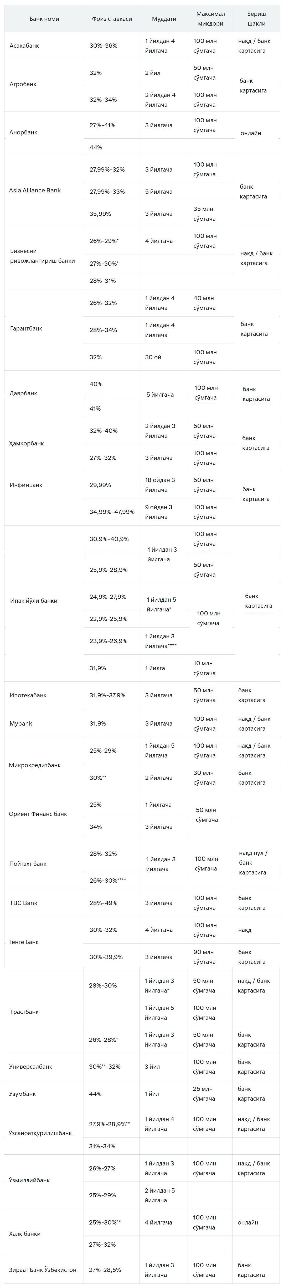
Task: Select the Асакабанк bank name cell
Action: coord(44,46)
